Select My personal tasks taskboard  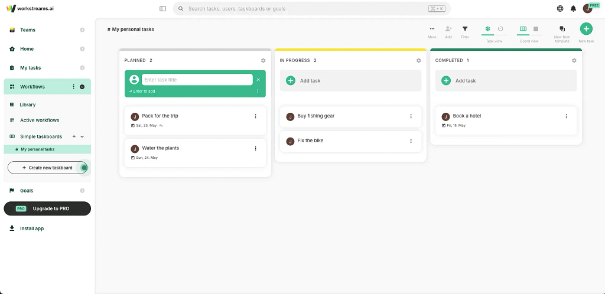pyautogui.click(x=47, y=149)
